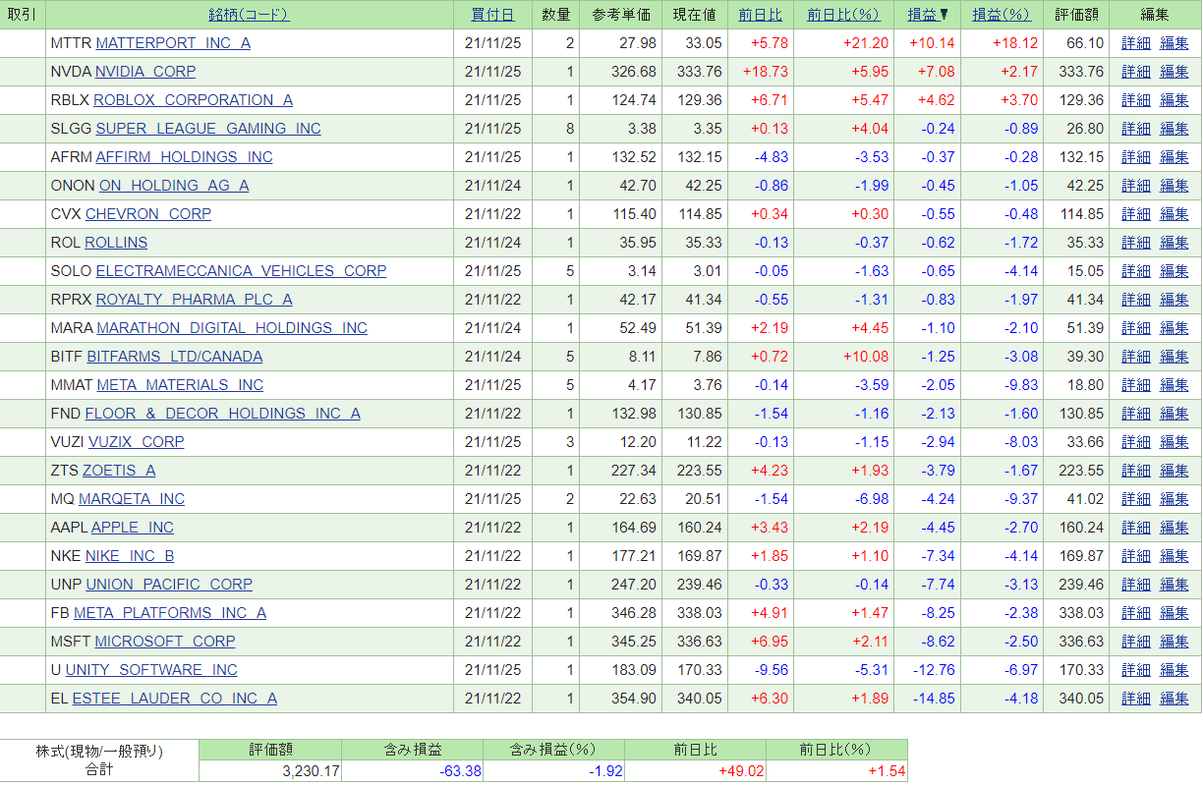Open APPLE_INC stock link
Image resolution: width=1203 pixels, height=786 pixels.
tap(133, 528)
